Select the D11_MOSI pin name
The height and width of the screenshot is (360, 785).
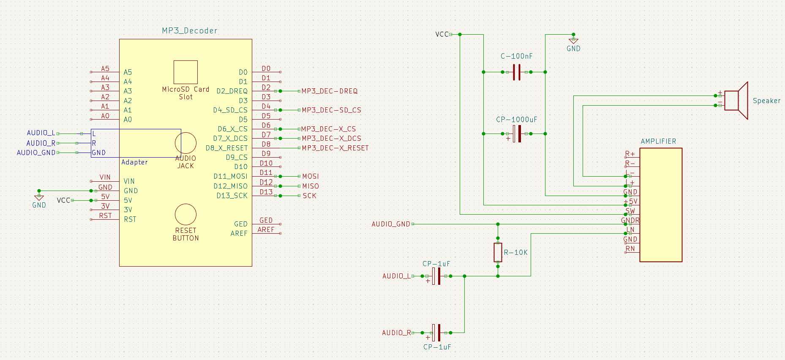[230, 176]
